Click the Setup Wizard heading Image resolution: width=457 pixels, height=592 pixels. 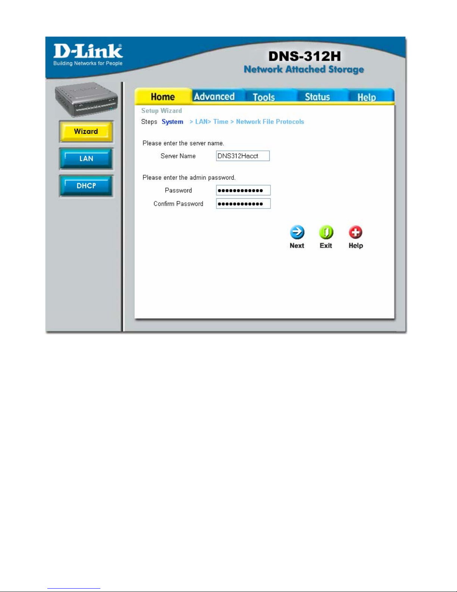point(162,111)
